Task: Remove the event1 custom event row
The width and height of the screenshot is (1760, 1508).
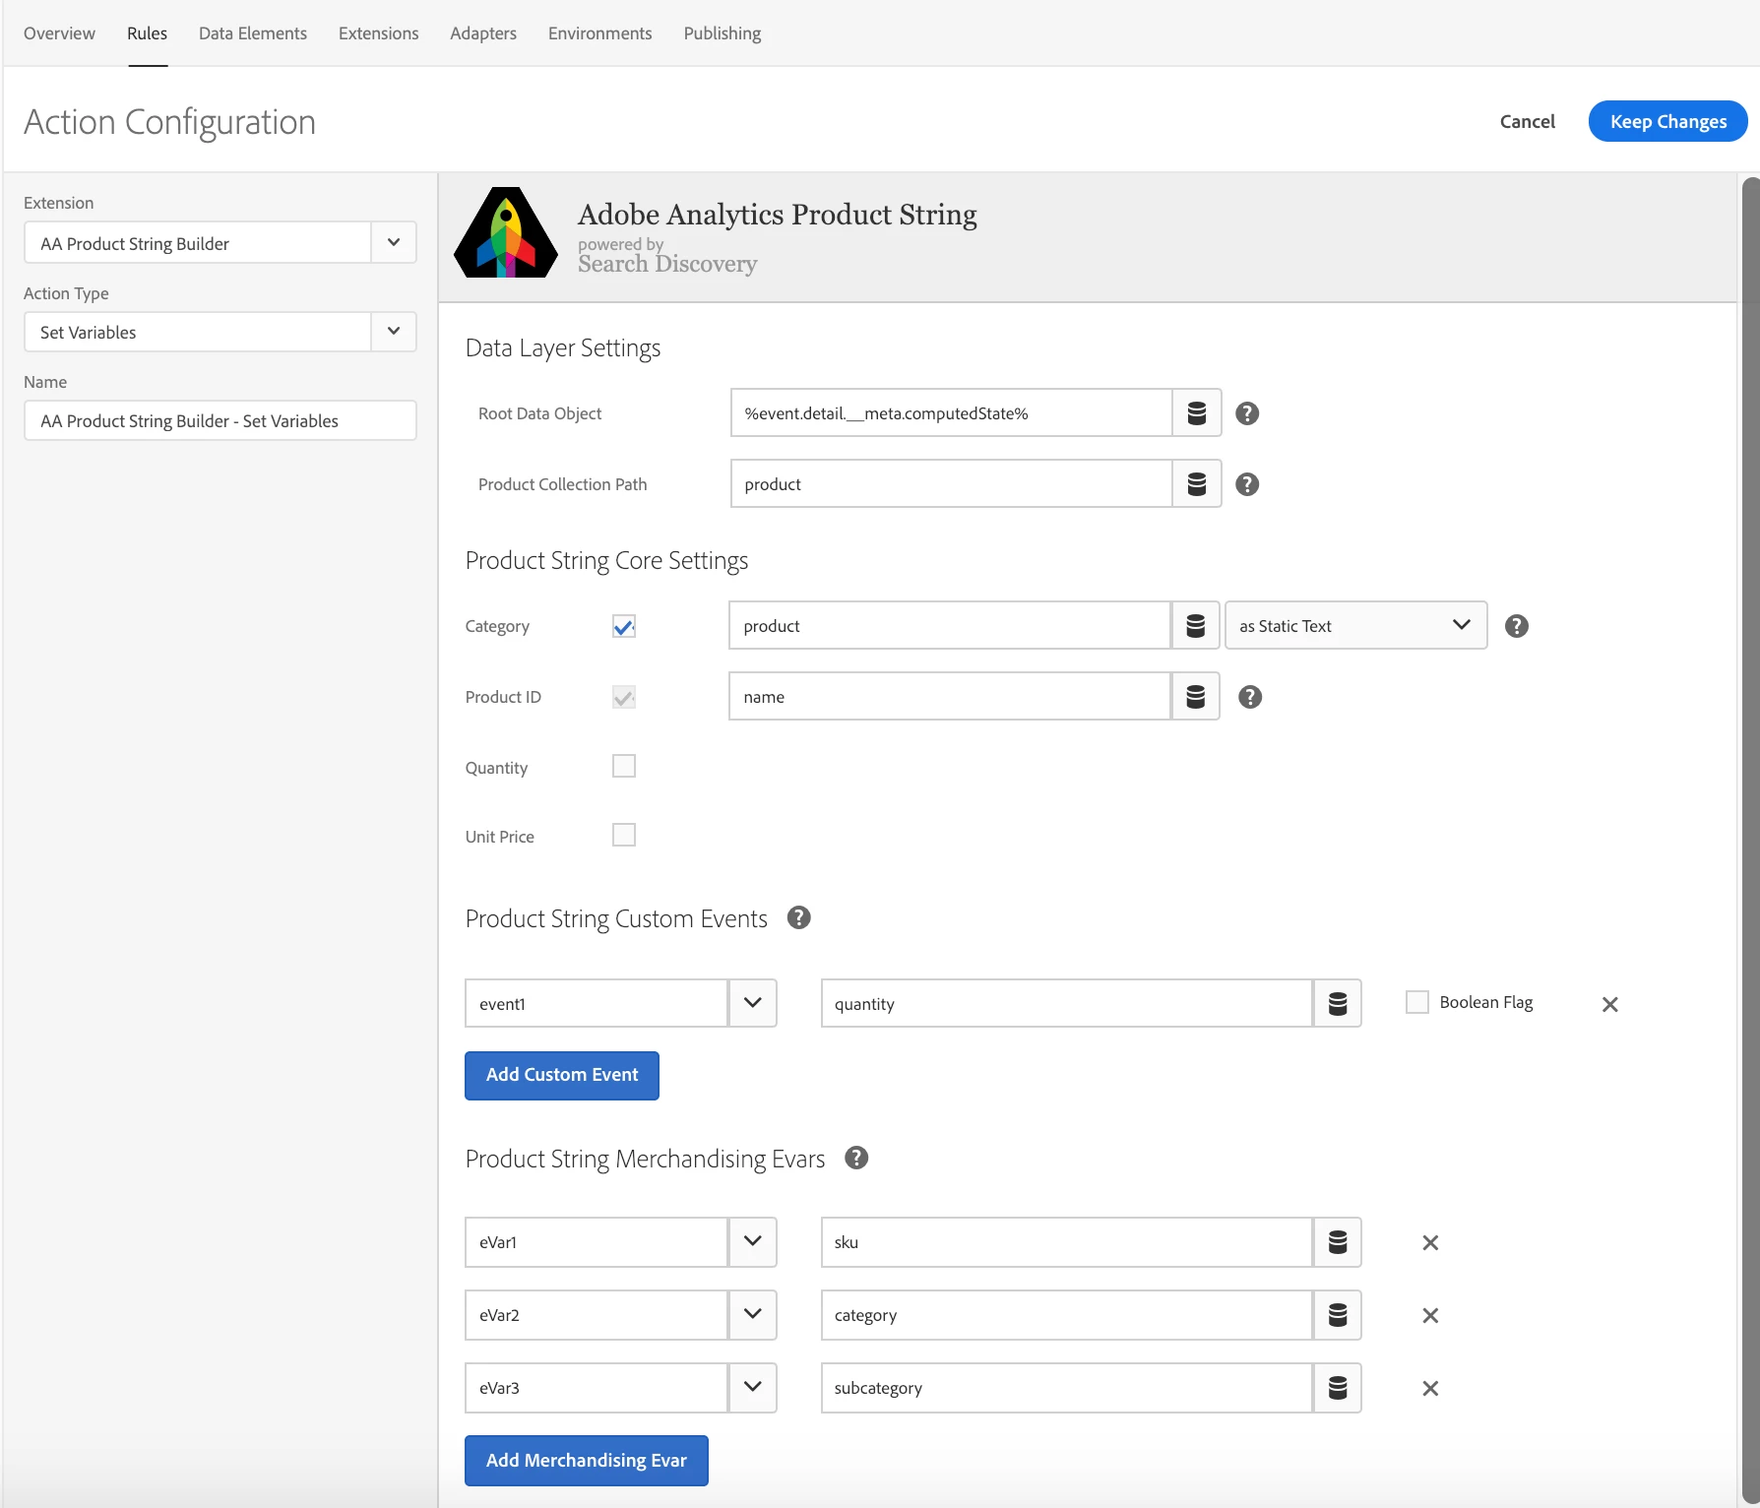Action: (x=1610, y=1004)
